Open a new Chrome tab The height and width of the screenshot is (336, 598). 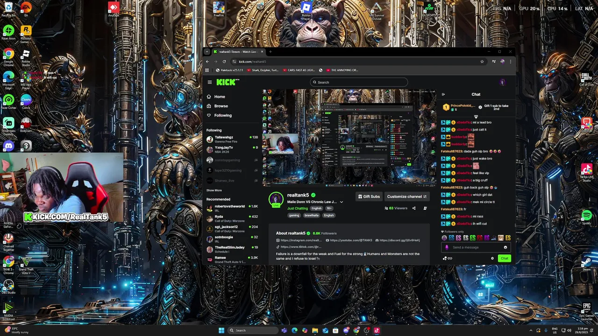(x=271, y=52)
